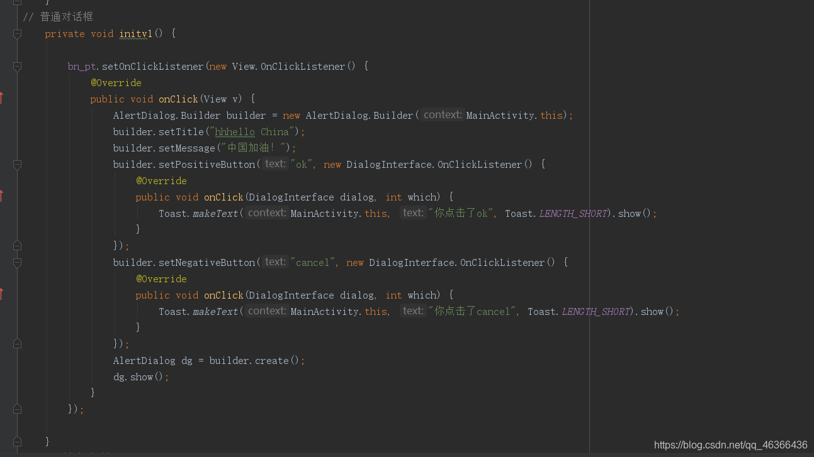Click the comment "// 普通对话框"

[x=58, y=17]
